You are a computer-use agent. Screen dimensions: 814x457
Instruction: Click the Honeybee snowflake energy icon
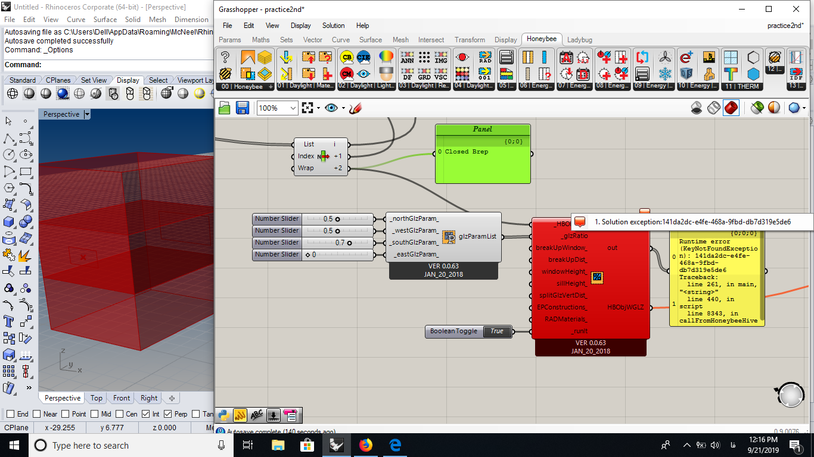point(664,74)
